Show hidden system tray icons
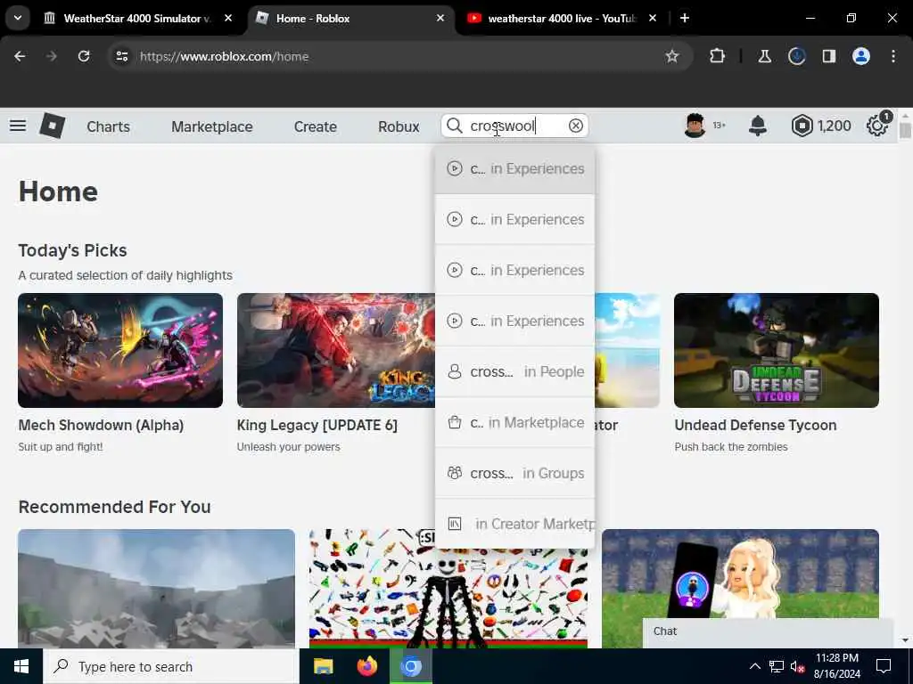The height and width of the screenshot is (684, 913). (754, 666)
